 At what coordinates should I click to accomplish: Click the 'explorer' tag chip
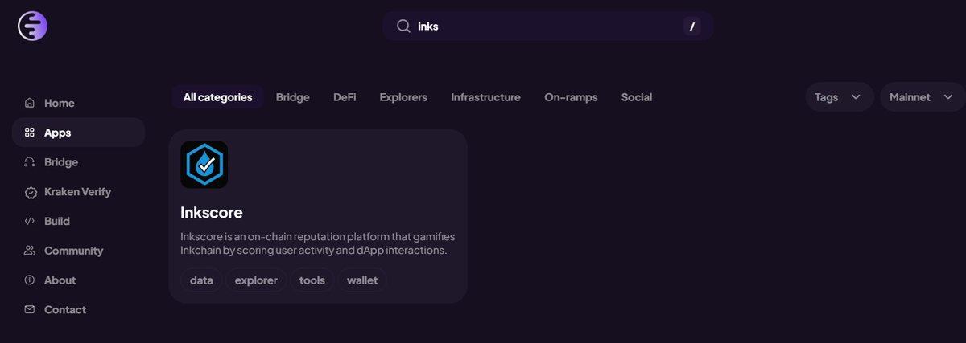point(256,280)
